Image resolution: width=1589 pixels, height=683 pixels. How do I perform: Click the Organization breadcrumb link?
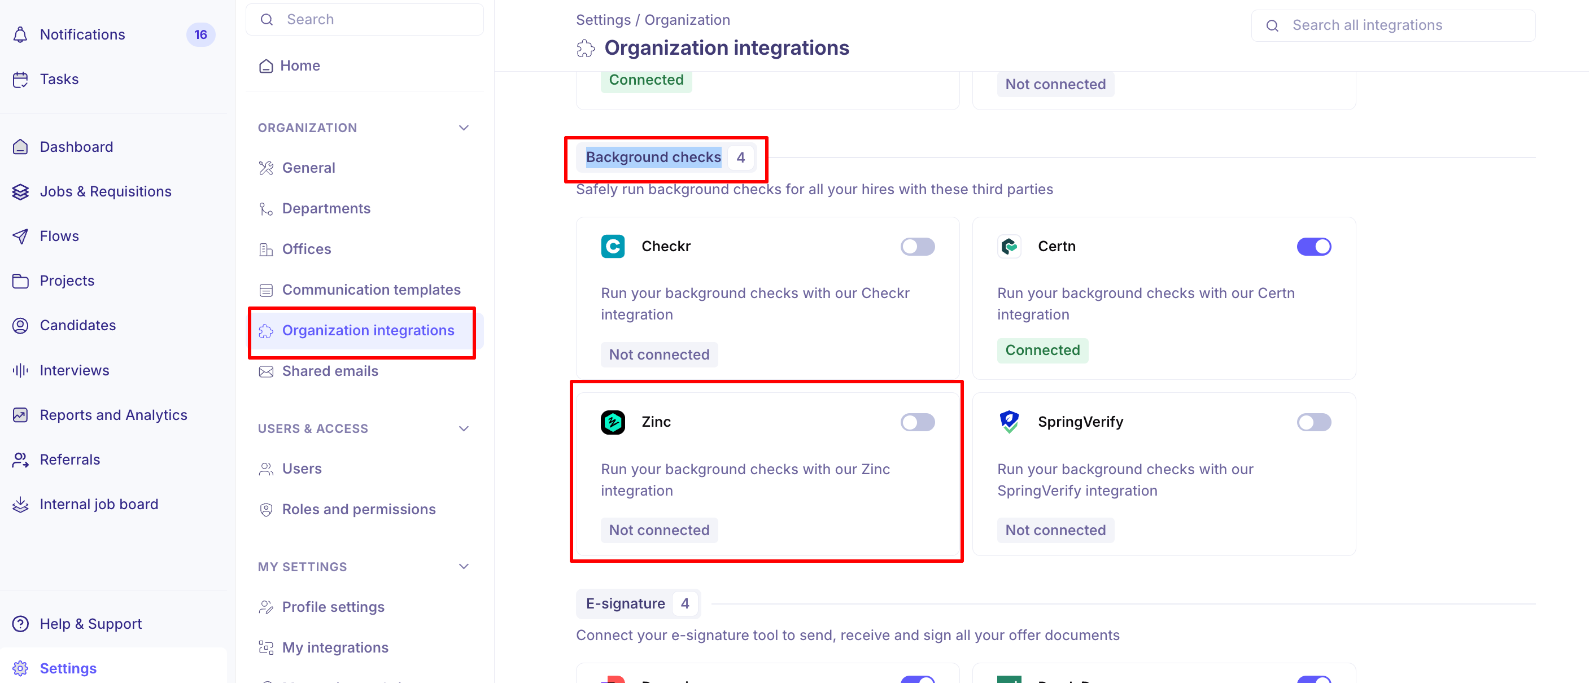click(687, 20)
